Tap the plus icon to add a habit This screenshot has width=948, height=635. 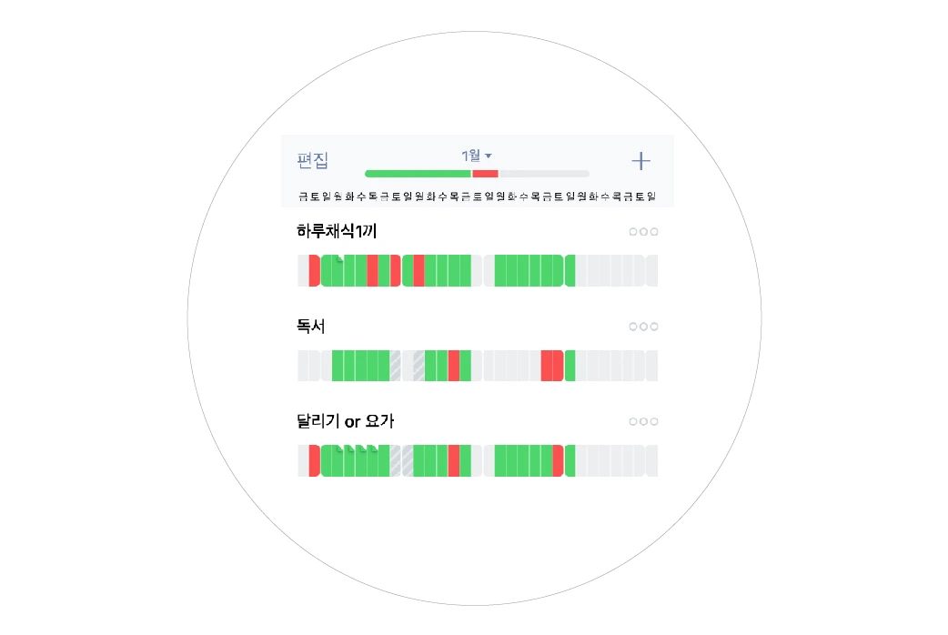point(641,161)
